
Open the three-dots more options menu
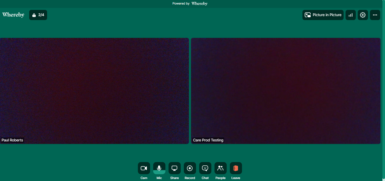click(x=375, y=15)
